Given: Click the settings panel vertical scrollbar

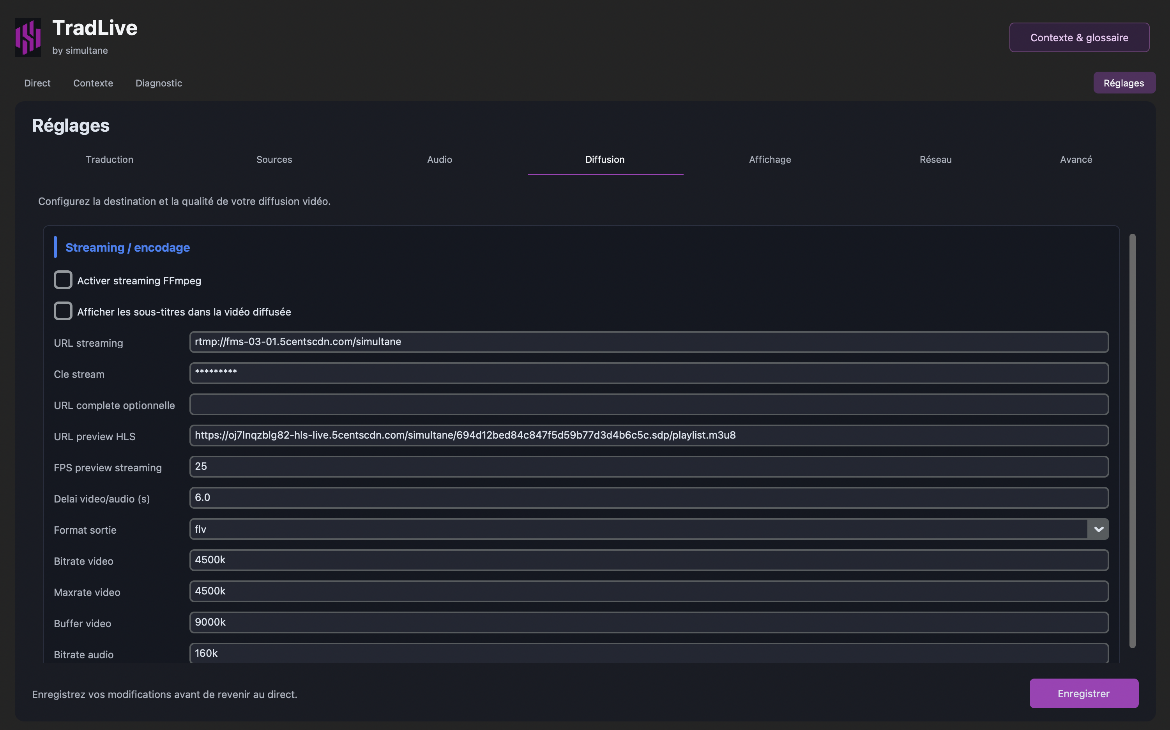Looking at the screenshot, I should coord(1132,441).
